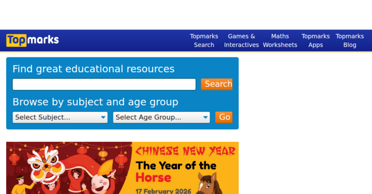Navigate to Topmarks Apps

315,41
